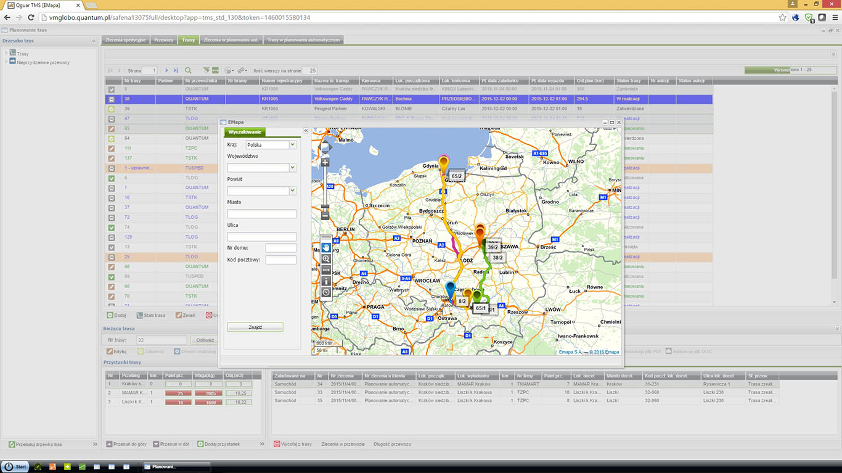
Task: Switch to Przewozy tab
Action: point(164,40)
